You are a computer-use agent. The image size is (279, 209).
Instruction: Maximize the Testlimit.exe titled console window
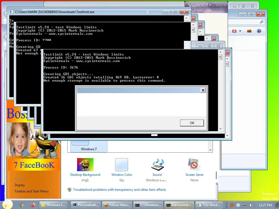tap(175, 12)
